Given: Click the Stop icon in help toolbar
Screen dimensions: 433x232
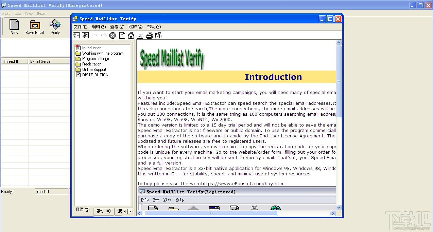Looking at the screenshot, I should 113,35.
